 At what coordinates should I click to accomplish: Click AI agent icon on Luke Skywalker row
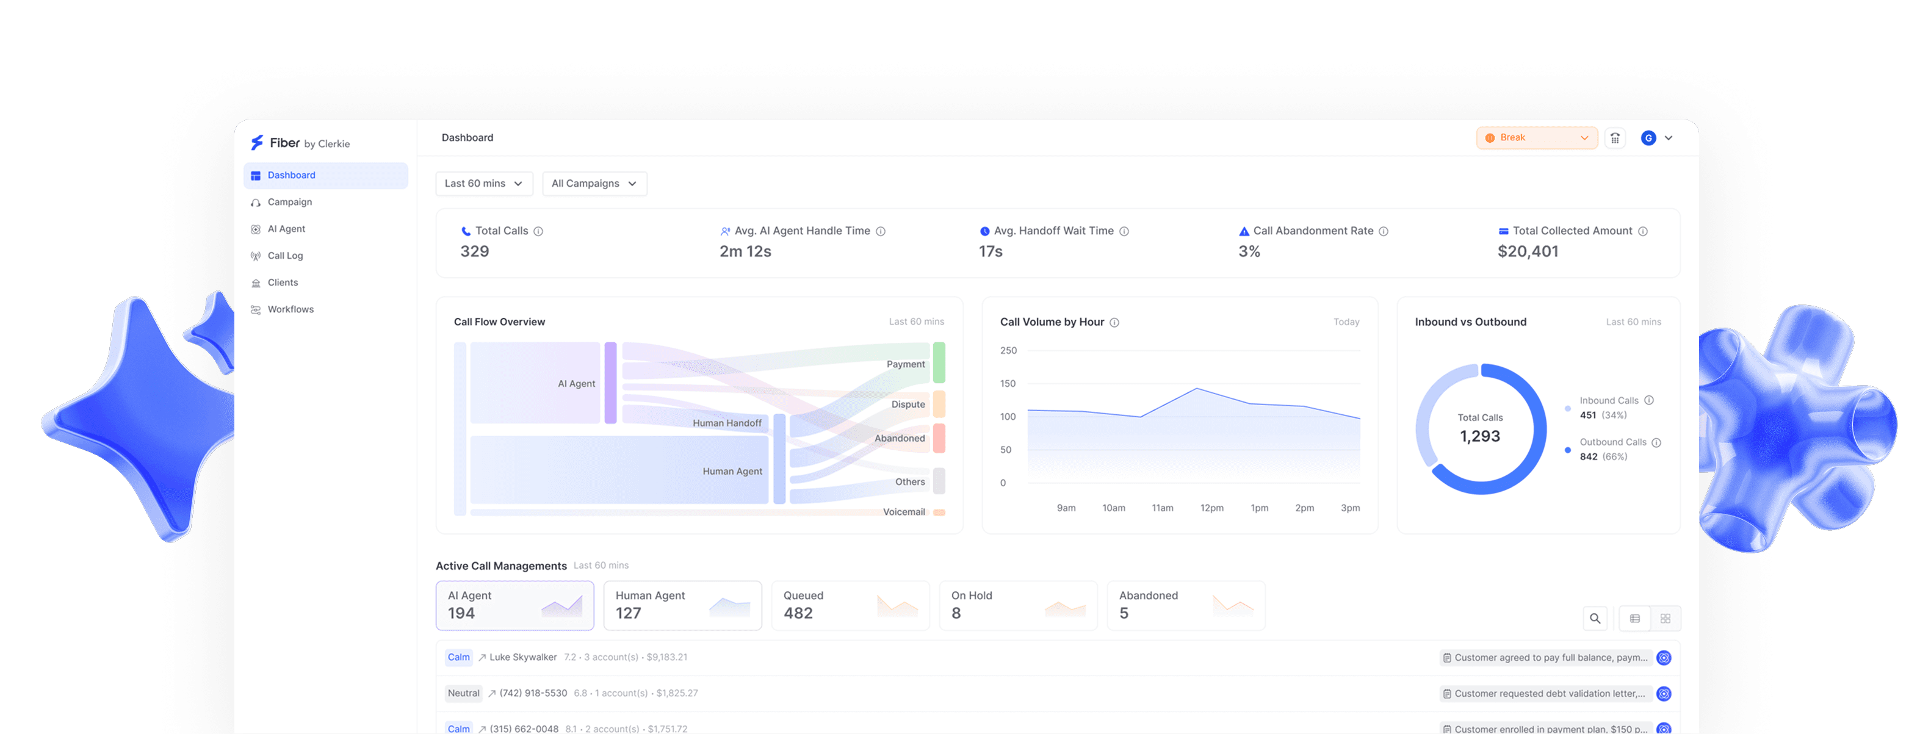pos(1664,658)
